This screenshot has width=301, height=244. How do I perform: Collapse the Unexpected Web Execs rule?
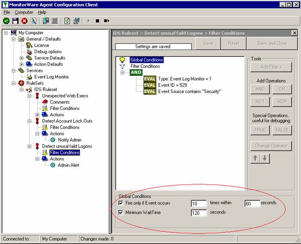(x=29, y=96)
